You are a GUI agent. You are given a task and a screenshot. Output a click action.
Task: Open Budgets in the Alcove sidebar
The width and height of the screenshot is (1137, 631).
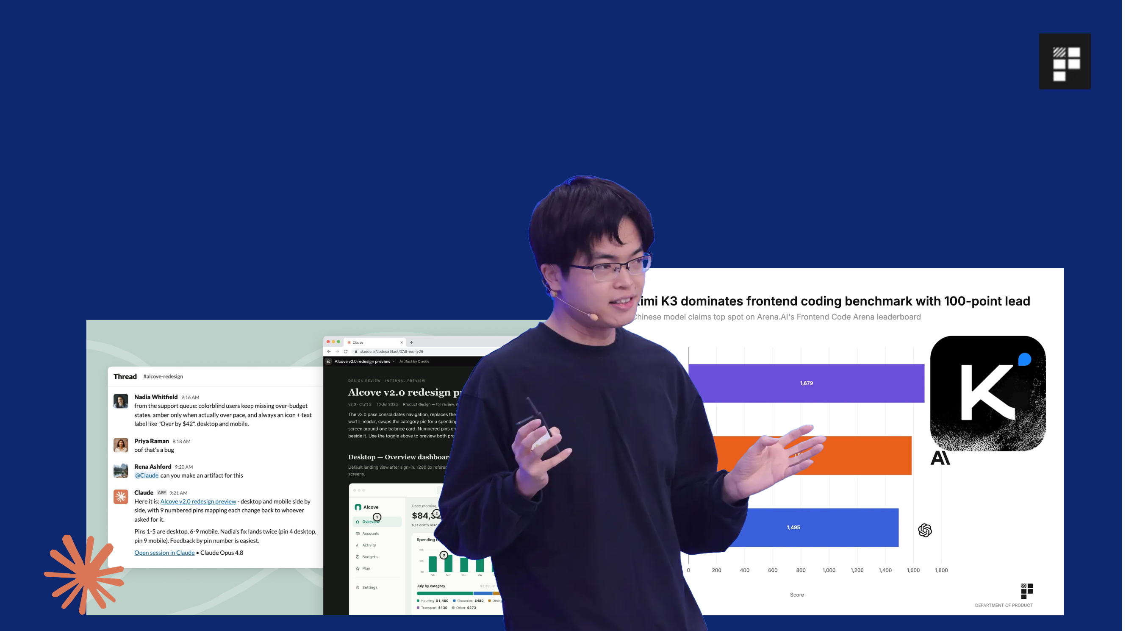377,556
